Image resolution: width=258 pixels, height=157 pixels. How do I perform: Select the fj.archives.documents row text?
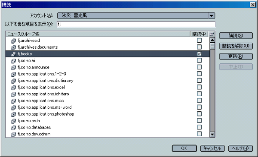pos(38,47)
